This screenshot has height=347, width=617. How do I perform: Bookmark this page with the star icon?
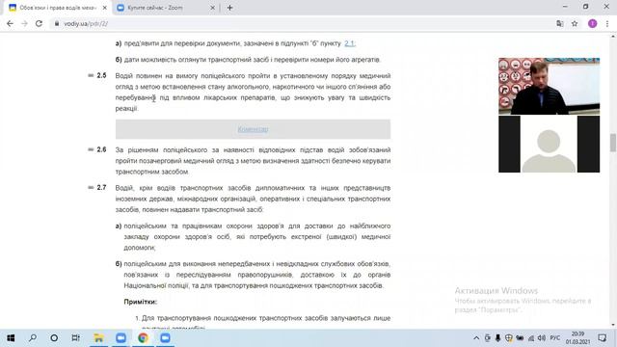(575, 23)
